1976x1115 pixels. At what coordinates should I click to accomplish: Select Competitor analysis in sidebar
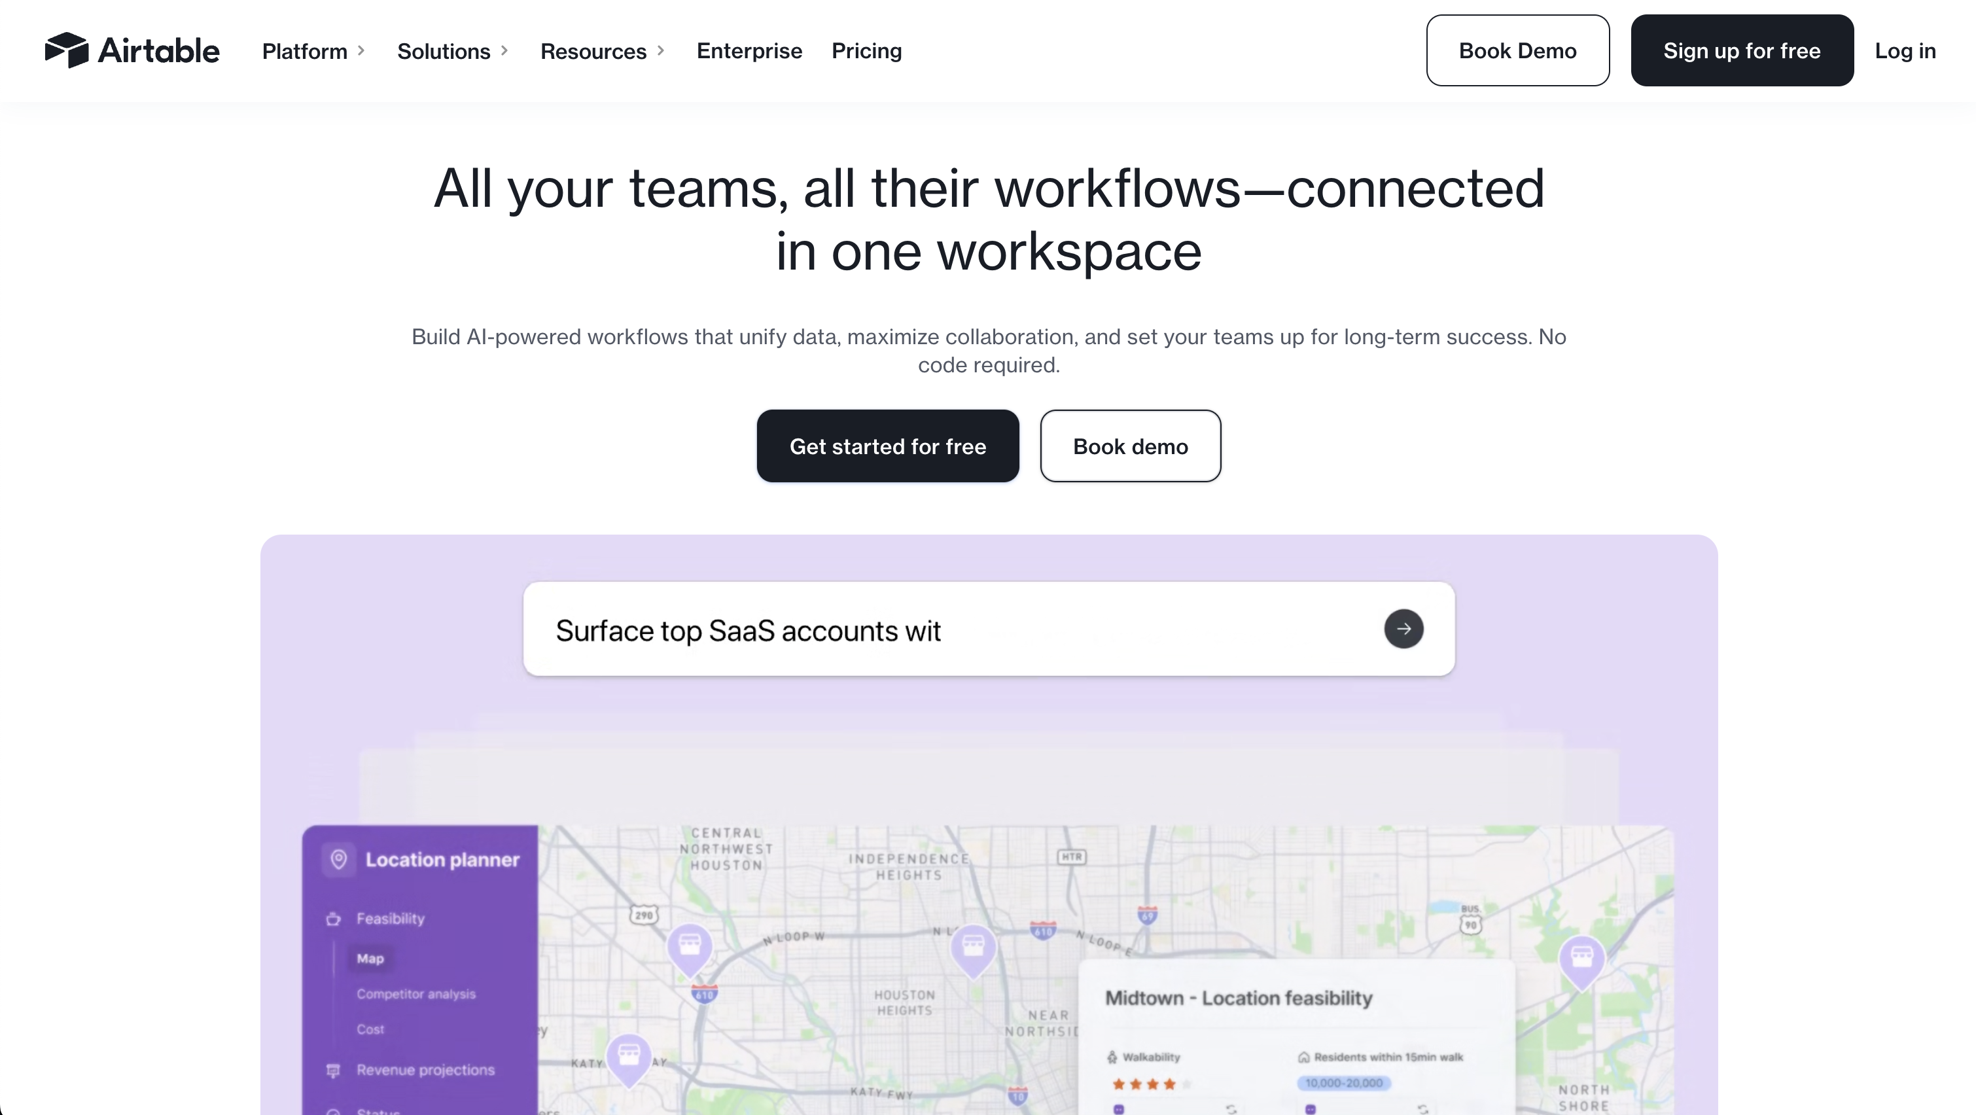click(x=415, y=994)
